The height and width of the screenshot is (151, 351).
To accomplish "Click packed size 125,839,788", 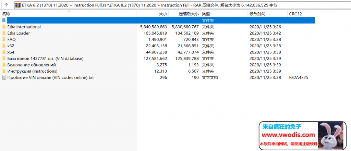I will pyautogui.click(x=187, y=59).
